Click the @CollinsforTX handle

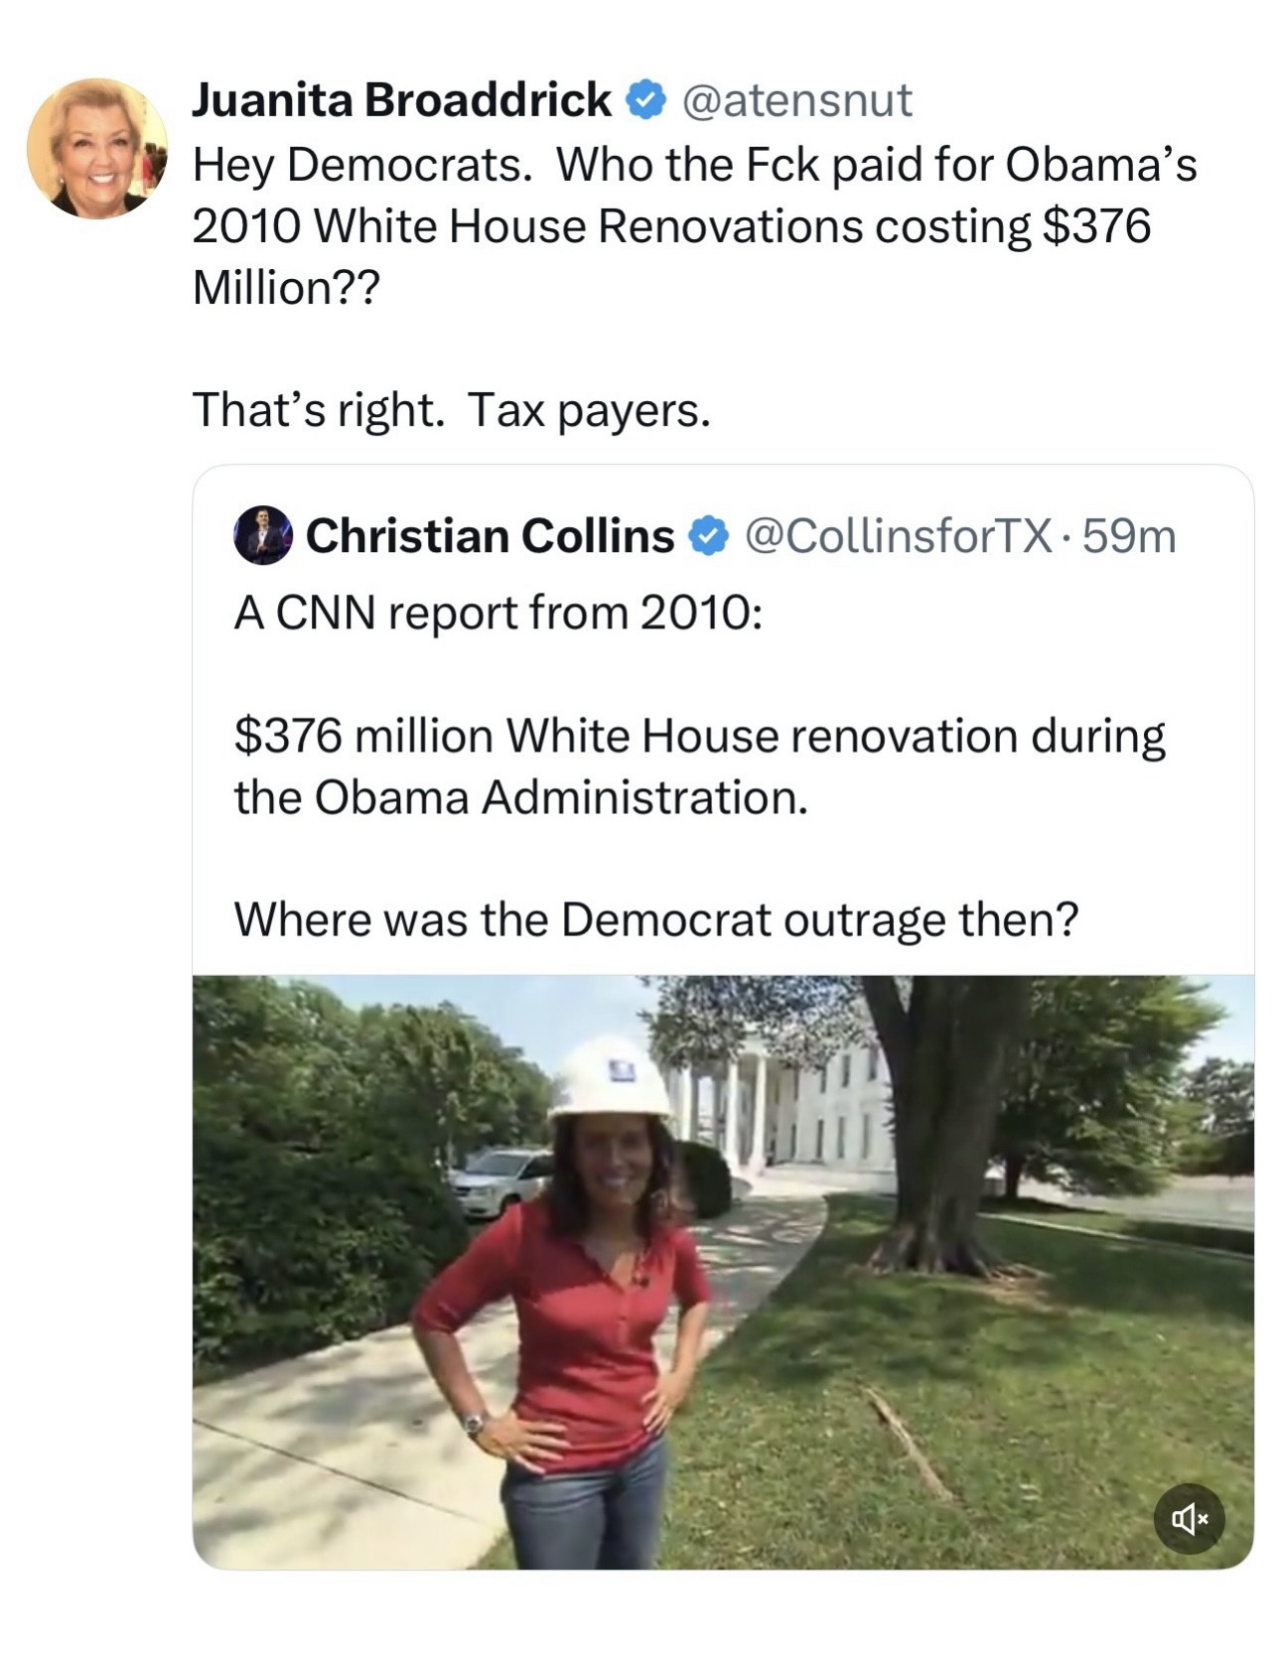coord(898,536)
